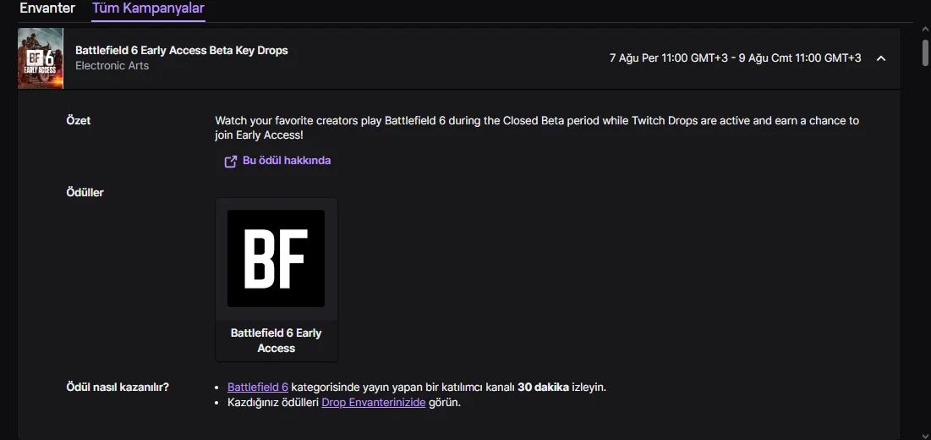Screen dimensions: 931x440
Task: Click the campaign date range text
Action: (735, 58)
